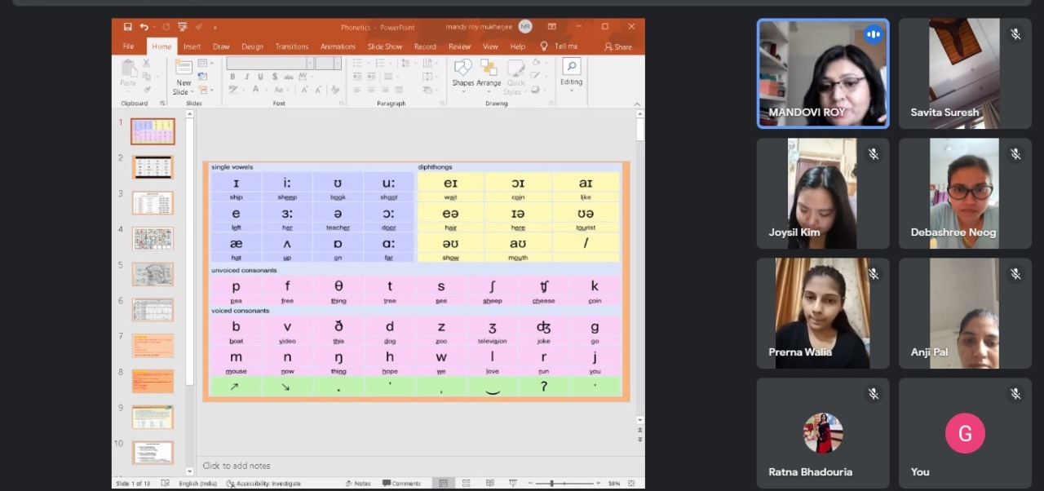Switch to Normal view
Image resolution: width=1044 pixels, height=491 pixels.
pos(443,484)
